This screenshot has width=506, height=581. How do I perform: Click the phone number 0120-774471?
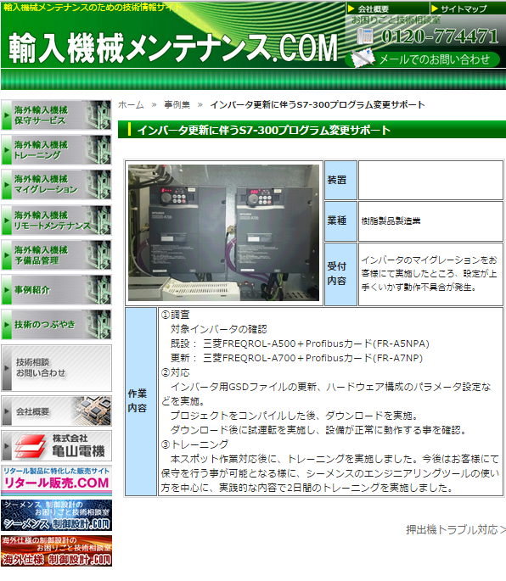point(440,36)
